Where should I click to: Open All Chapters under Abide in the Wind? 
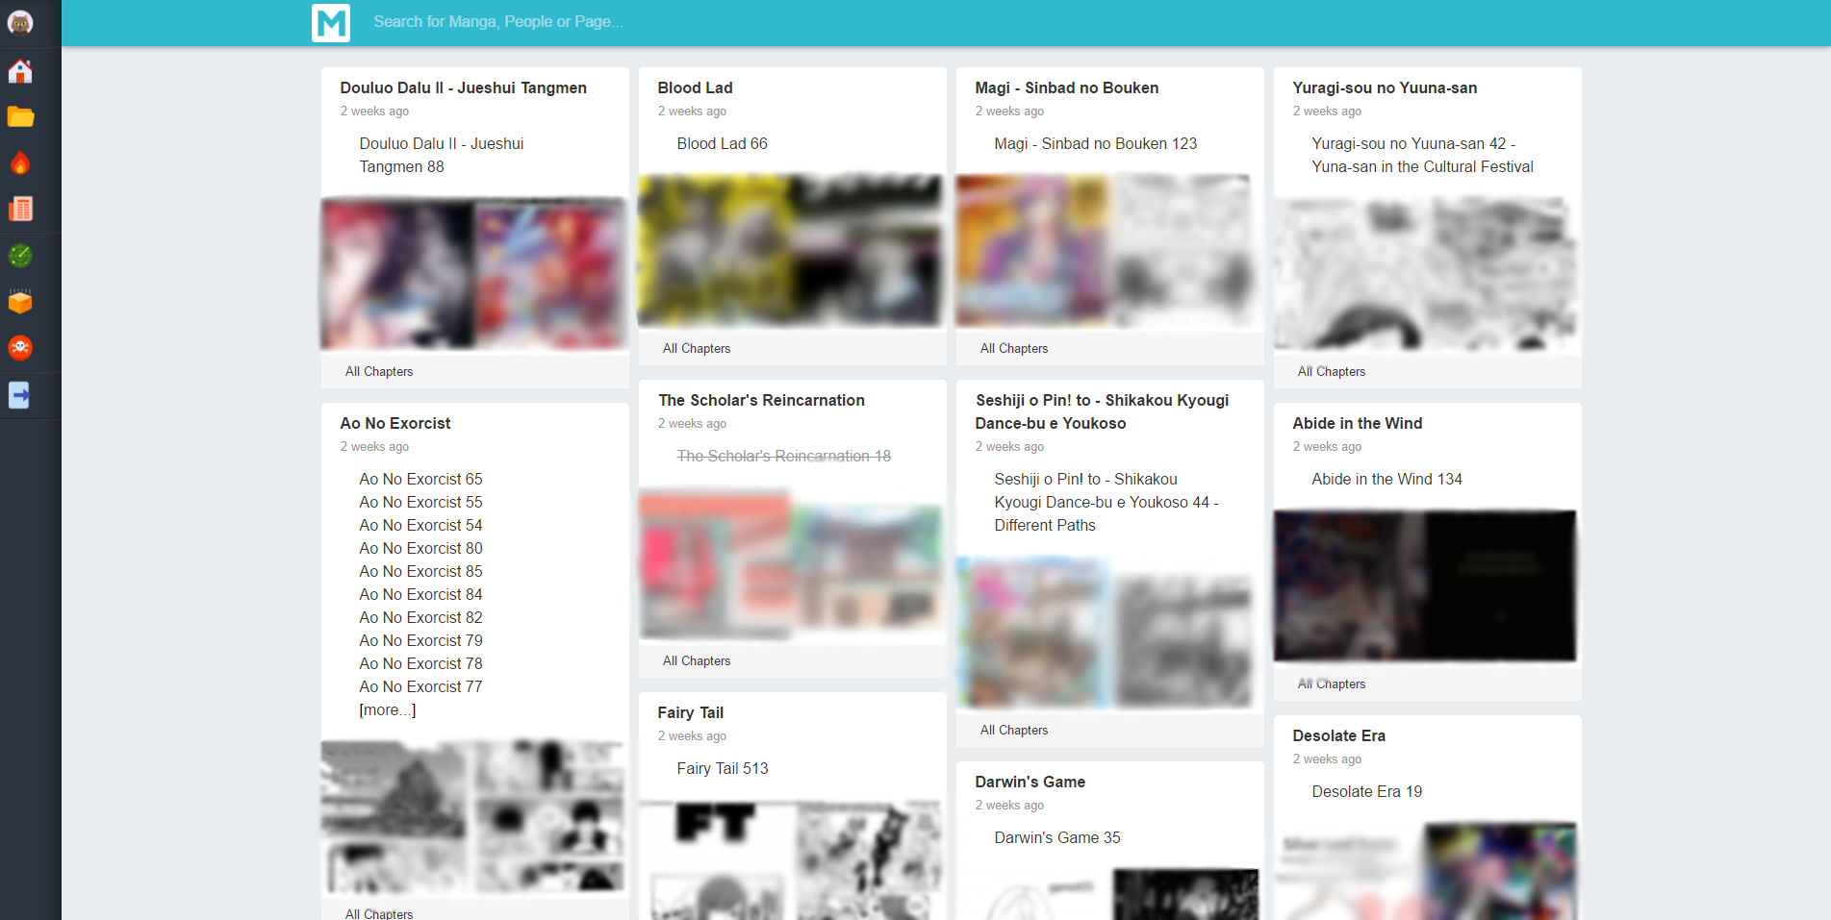click(1332, 684)
